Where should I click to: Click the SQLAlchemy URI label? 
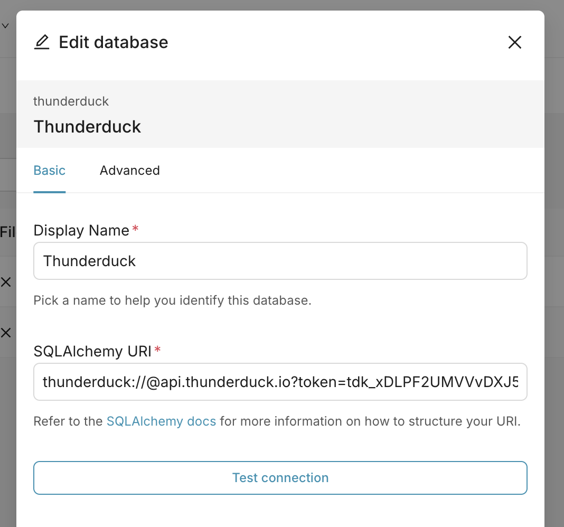pos(92,351)
